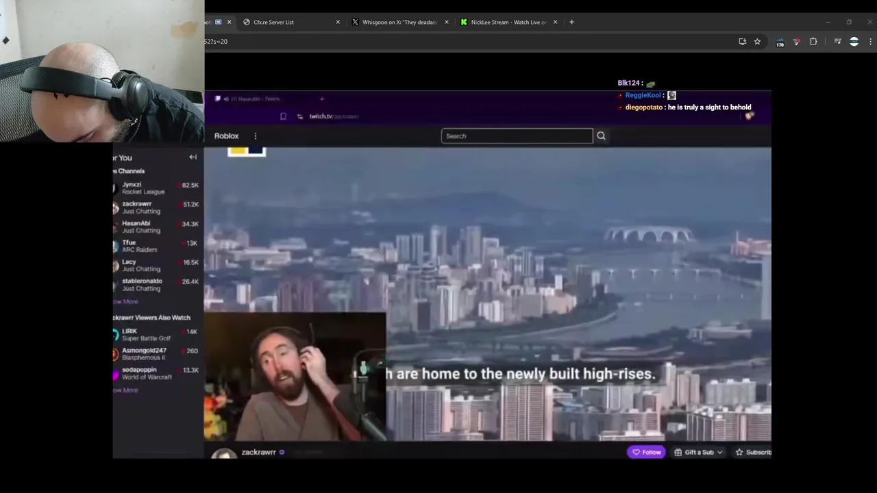Click the install app icon in address bar
Screen dimensions: 877x493
tap(742, 41)
